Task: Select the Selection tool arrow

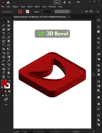Action: tap(4, 22)
